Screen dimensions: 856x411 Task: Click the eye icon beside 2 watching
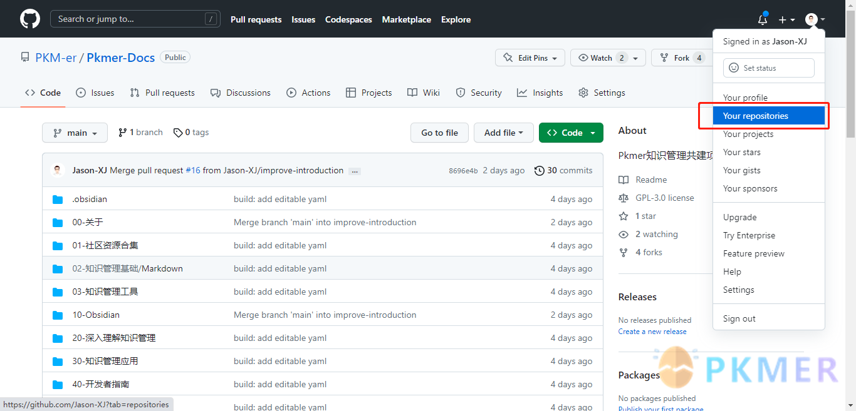624,234
